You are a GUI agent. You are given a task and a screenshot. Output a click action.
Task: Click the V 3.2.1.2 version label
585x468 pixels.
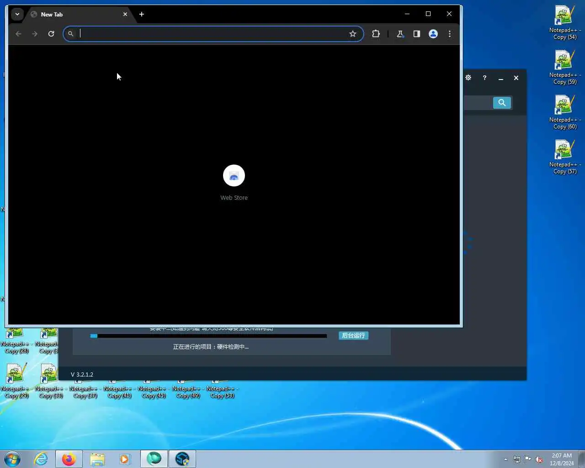click(82, 374)
